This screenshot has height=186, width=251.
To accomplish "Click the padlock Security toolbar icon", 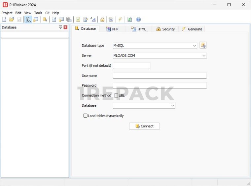I will point(102,19).
